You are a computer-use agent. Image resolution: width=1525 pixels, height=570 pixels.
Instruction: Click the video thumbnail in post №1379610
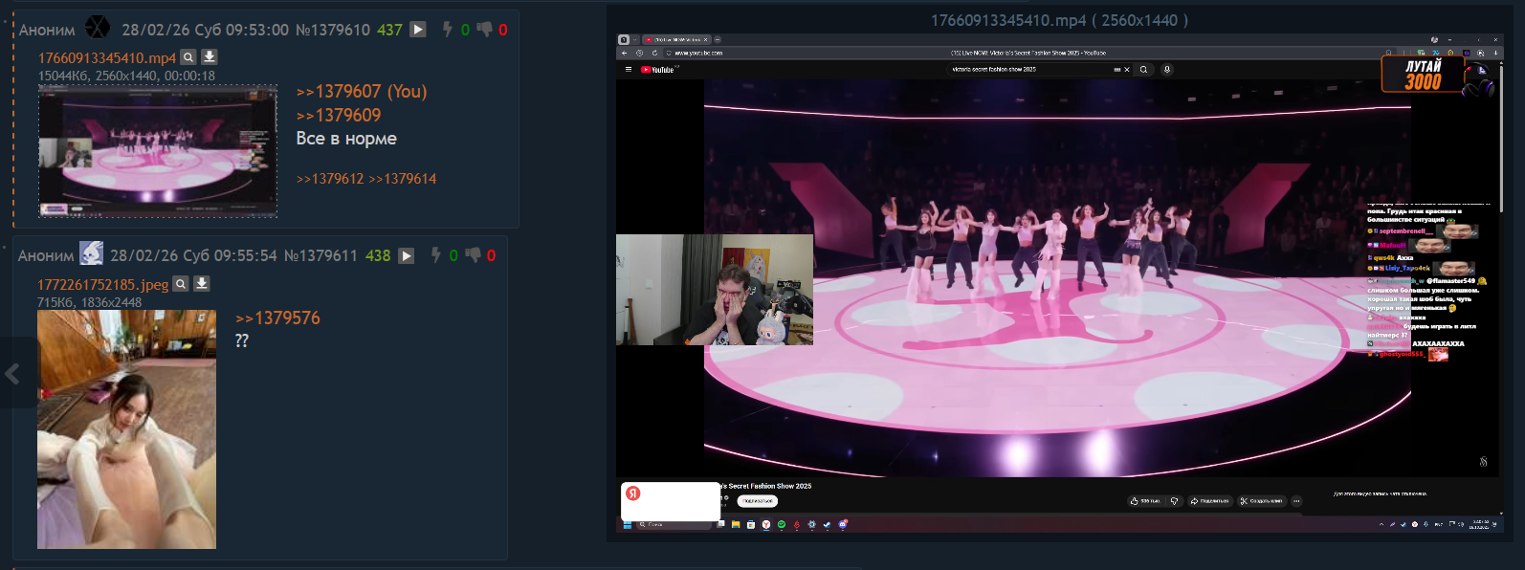click(158, 151)
